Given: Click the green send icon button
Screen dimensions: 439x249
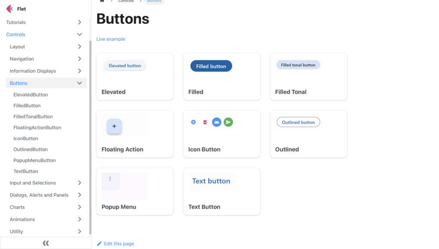Looking at the screenshot, I should (x=229, y=122).
